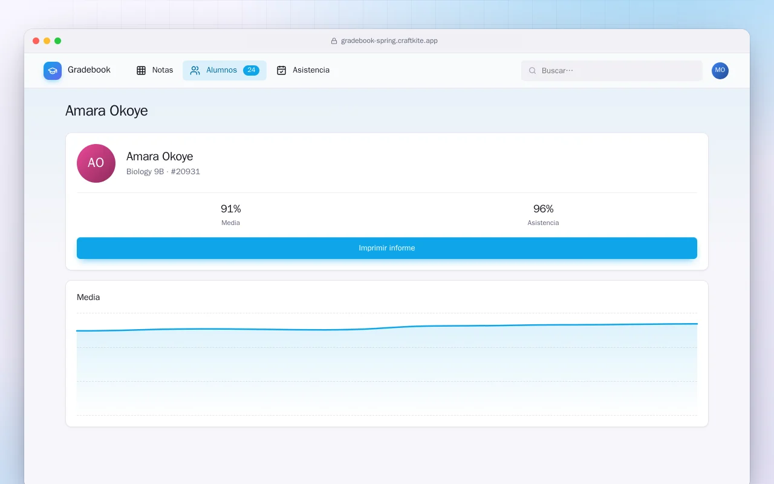Click the Imprimir informe button
The height and width of the screenshot is (484, 774).
point(387,248)
